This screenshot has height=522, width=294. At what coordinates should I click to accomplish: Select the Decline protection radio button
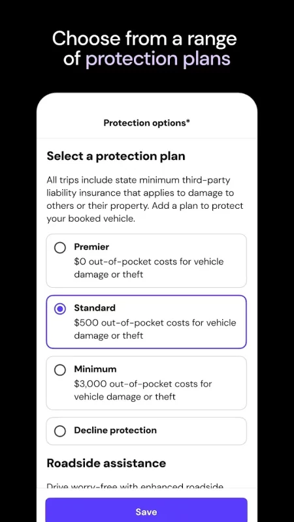[x=60, y=431]
